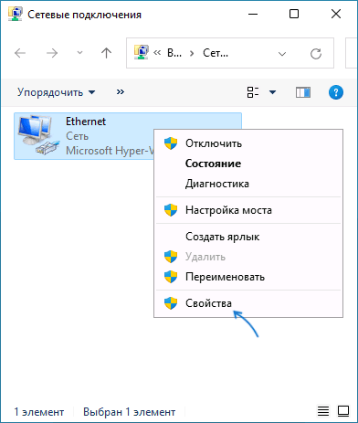
Task: Show more toolbar commands with »
Action: tap(121, 92)
